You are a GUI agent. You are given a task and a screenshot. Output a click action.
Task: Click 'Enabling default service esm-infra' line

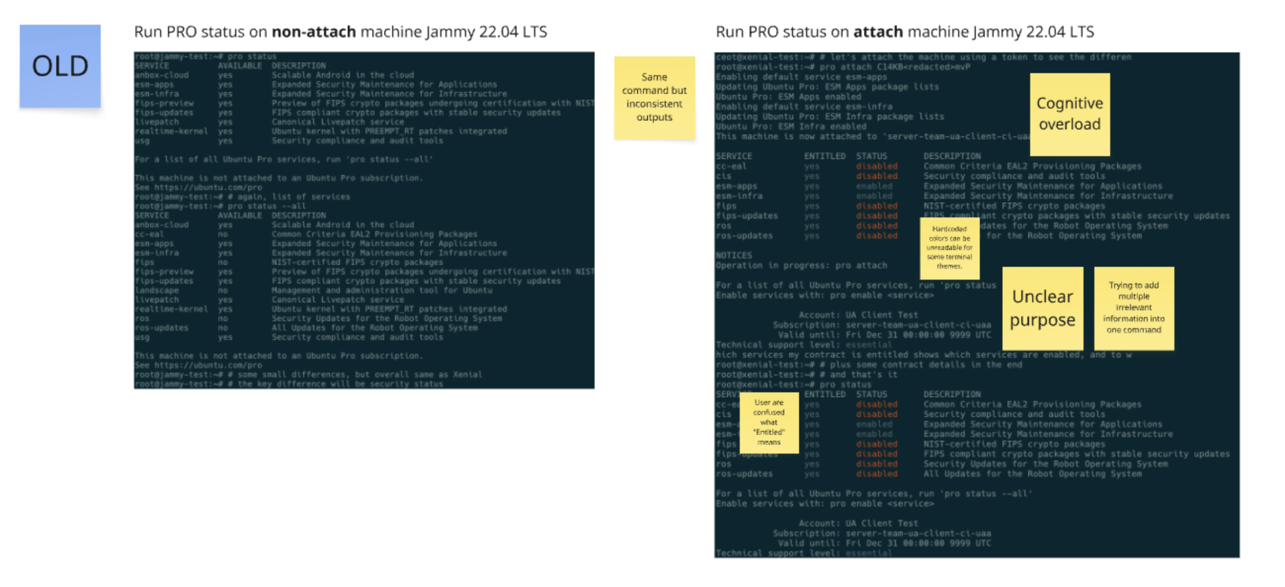click(803, 106)
